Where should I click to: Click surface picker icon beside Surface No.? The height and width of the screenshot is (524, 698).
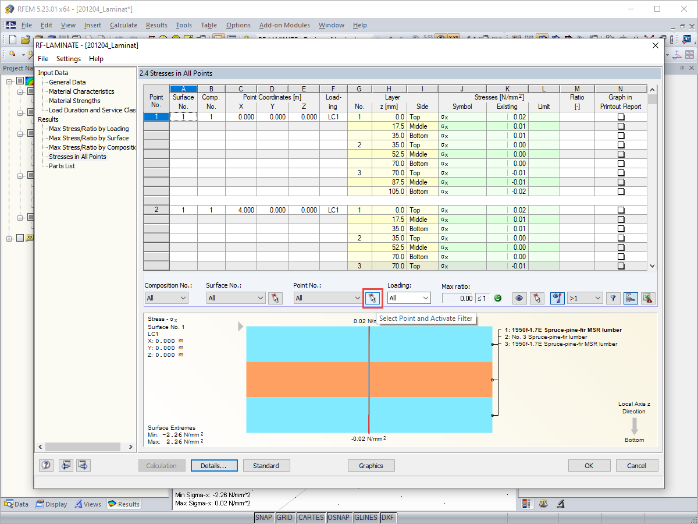(x=275, y=298)
